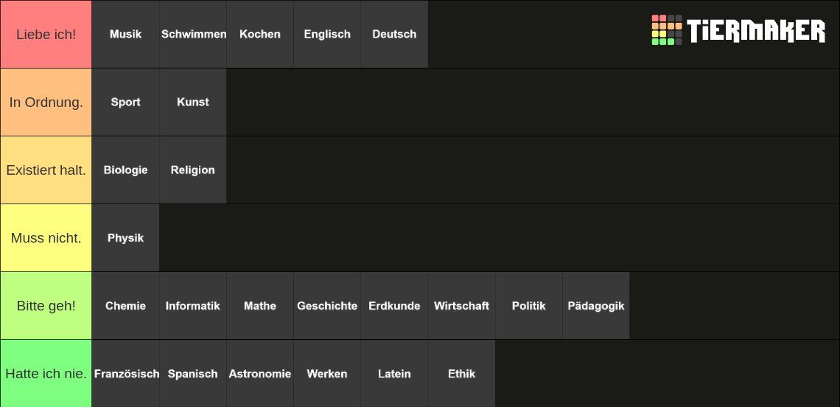Image resolution: width=840 pixels, height=407 pixels.
Task: Select the Religion tile
Action: (193, 170)
